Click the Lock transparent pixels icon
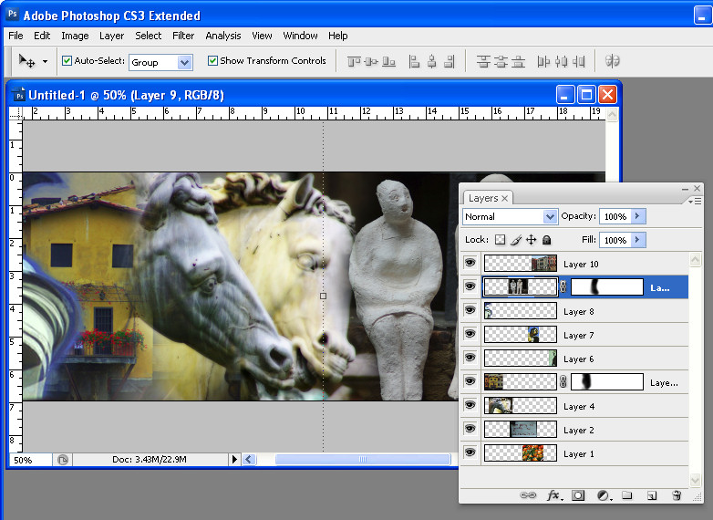The height and width of the screenshot is (520, 713). tap(500, 240)
